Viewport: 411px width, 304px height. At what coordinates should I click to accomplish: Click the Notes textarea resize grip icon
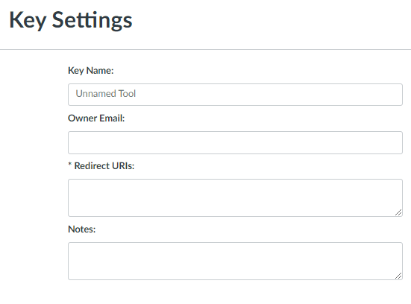(398, 276)
